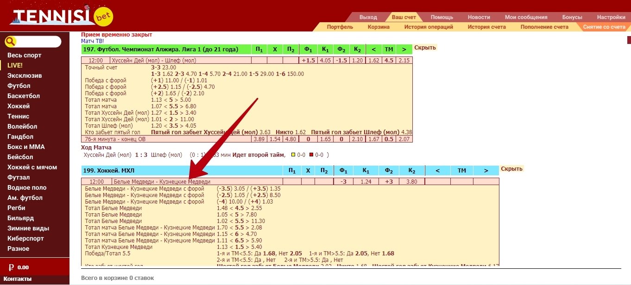
Task: Choose Хоккей с мячом in sidebar
Action: click(32, 167)
